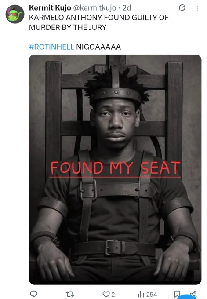Image resolution: width=207 pixels, height=299 pixels.
Task: Open post via the headline text line
Action: pos(99,18)
